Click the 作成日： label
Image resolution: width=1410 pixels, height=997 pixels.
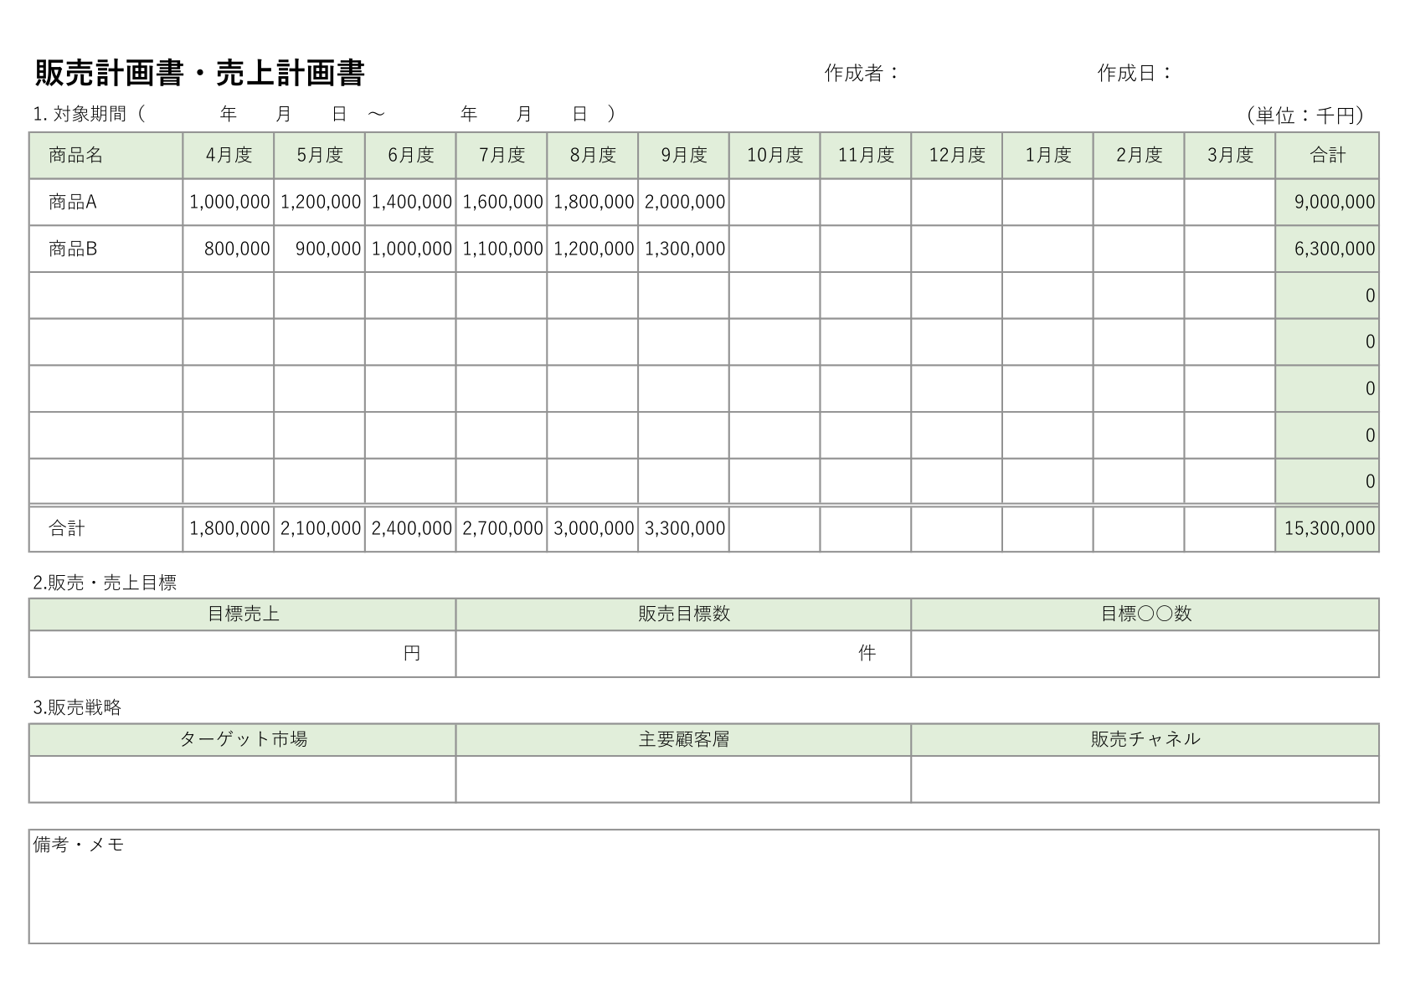(1135, 74)
